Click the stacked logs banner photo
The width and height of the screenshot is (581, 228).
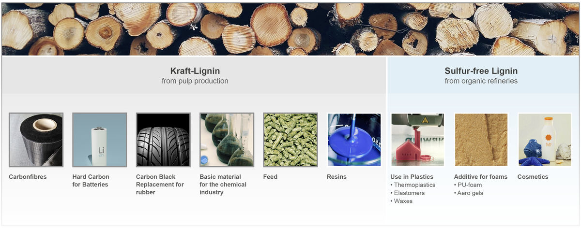(x=290, y=29)
